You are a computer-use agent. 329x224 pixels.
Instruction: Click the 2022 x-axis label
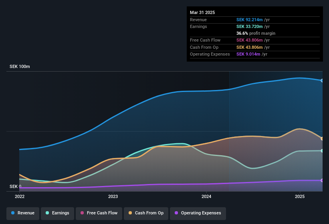point(20,196)
